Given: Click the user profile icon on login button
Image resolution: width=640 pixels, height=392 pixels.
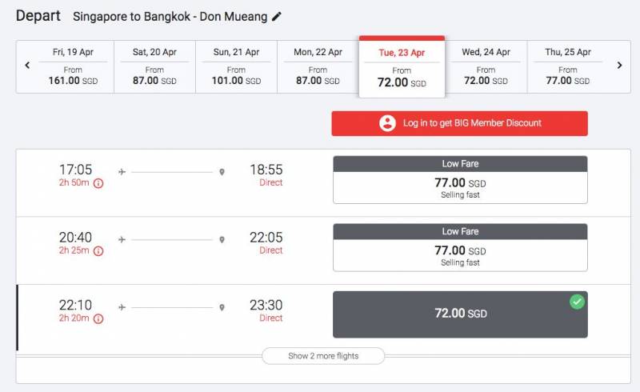Looking at the screenshot, I should tap(388, 123).
